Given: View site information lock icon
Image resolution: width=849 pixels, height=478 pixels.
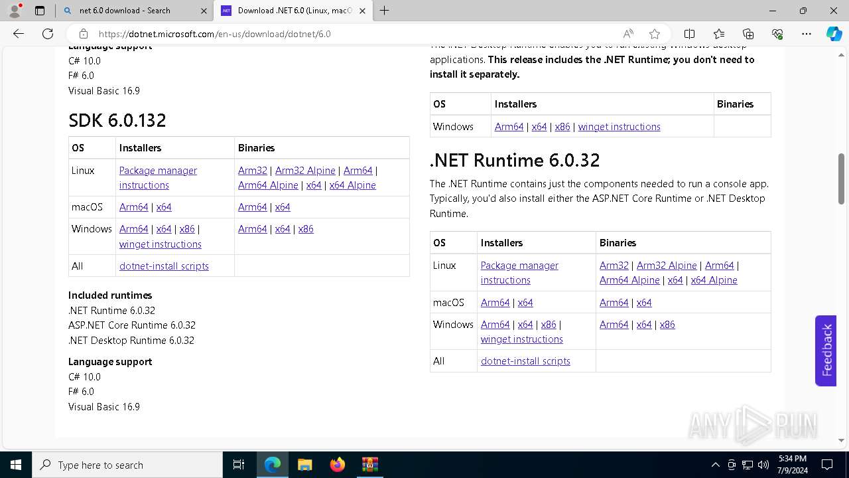Looking at the screenshot, I should 84,34.
